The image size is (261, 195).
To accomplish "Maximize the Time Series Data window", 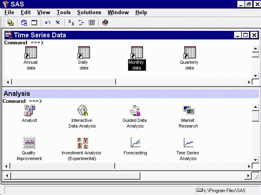I will pyautogui.click(x=246, y=35).
